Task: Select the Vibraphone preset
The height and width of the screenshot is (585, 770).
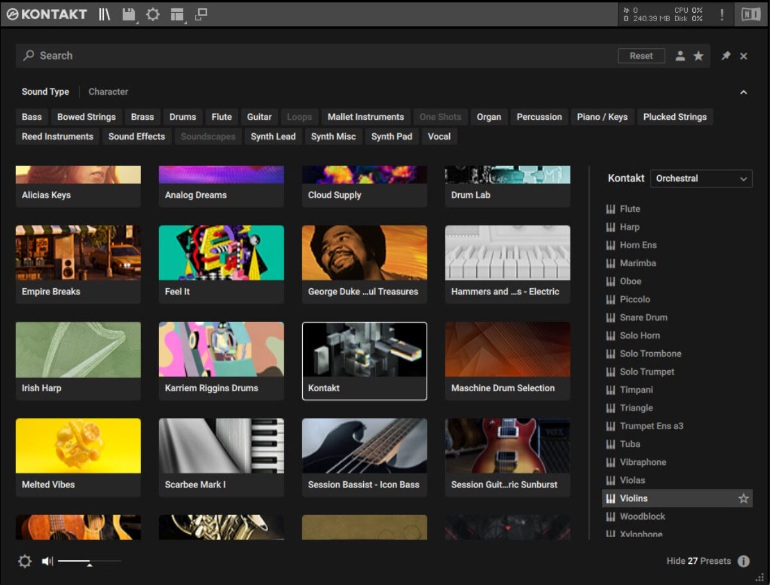Action: (x=677, y=462)
